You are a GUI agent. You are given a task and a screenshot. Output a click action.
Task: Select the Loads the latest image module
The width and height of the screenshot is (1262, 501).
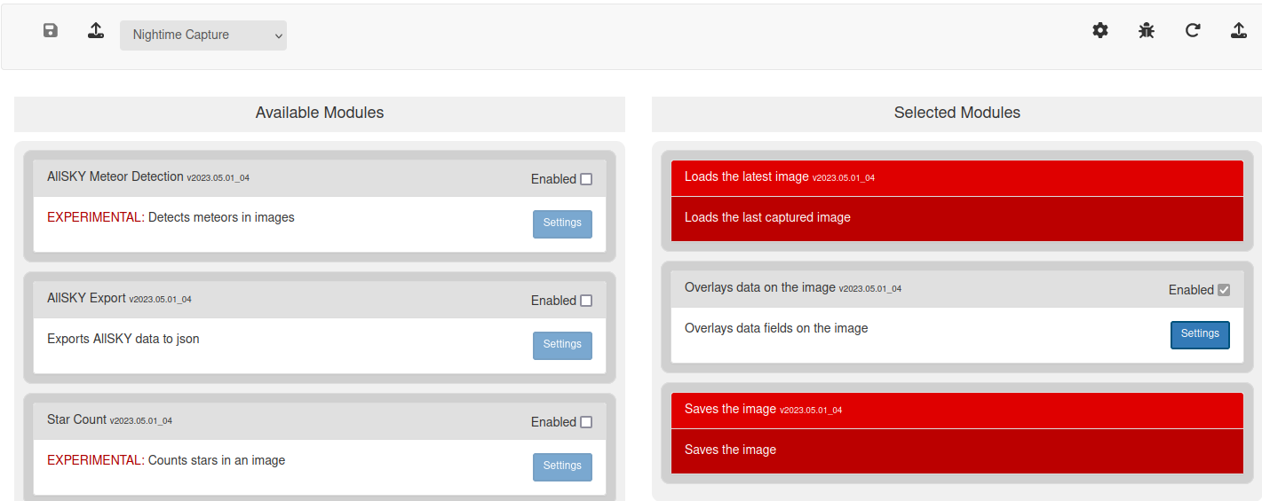tap(956, 200)
